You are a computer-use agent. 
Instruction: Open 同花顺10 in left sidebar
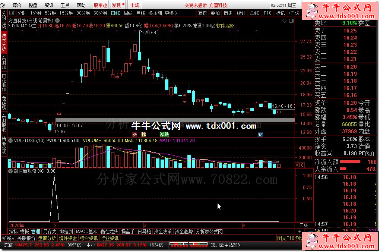pos(4,83)
